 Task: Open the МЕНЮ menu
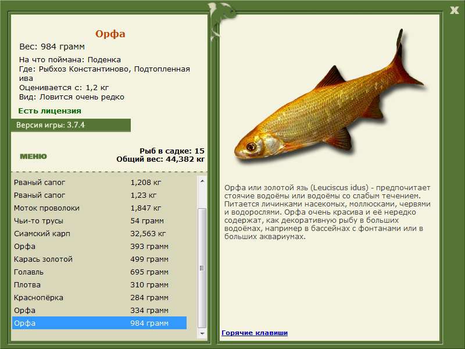(33, 156)
